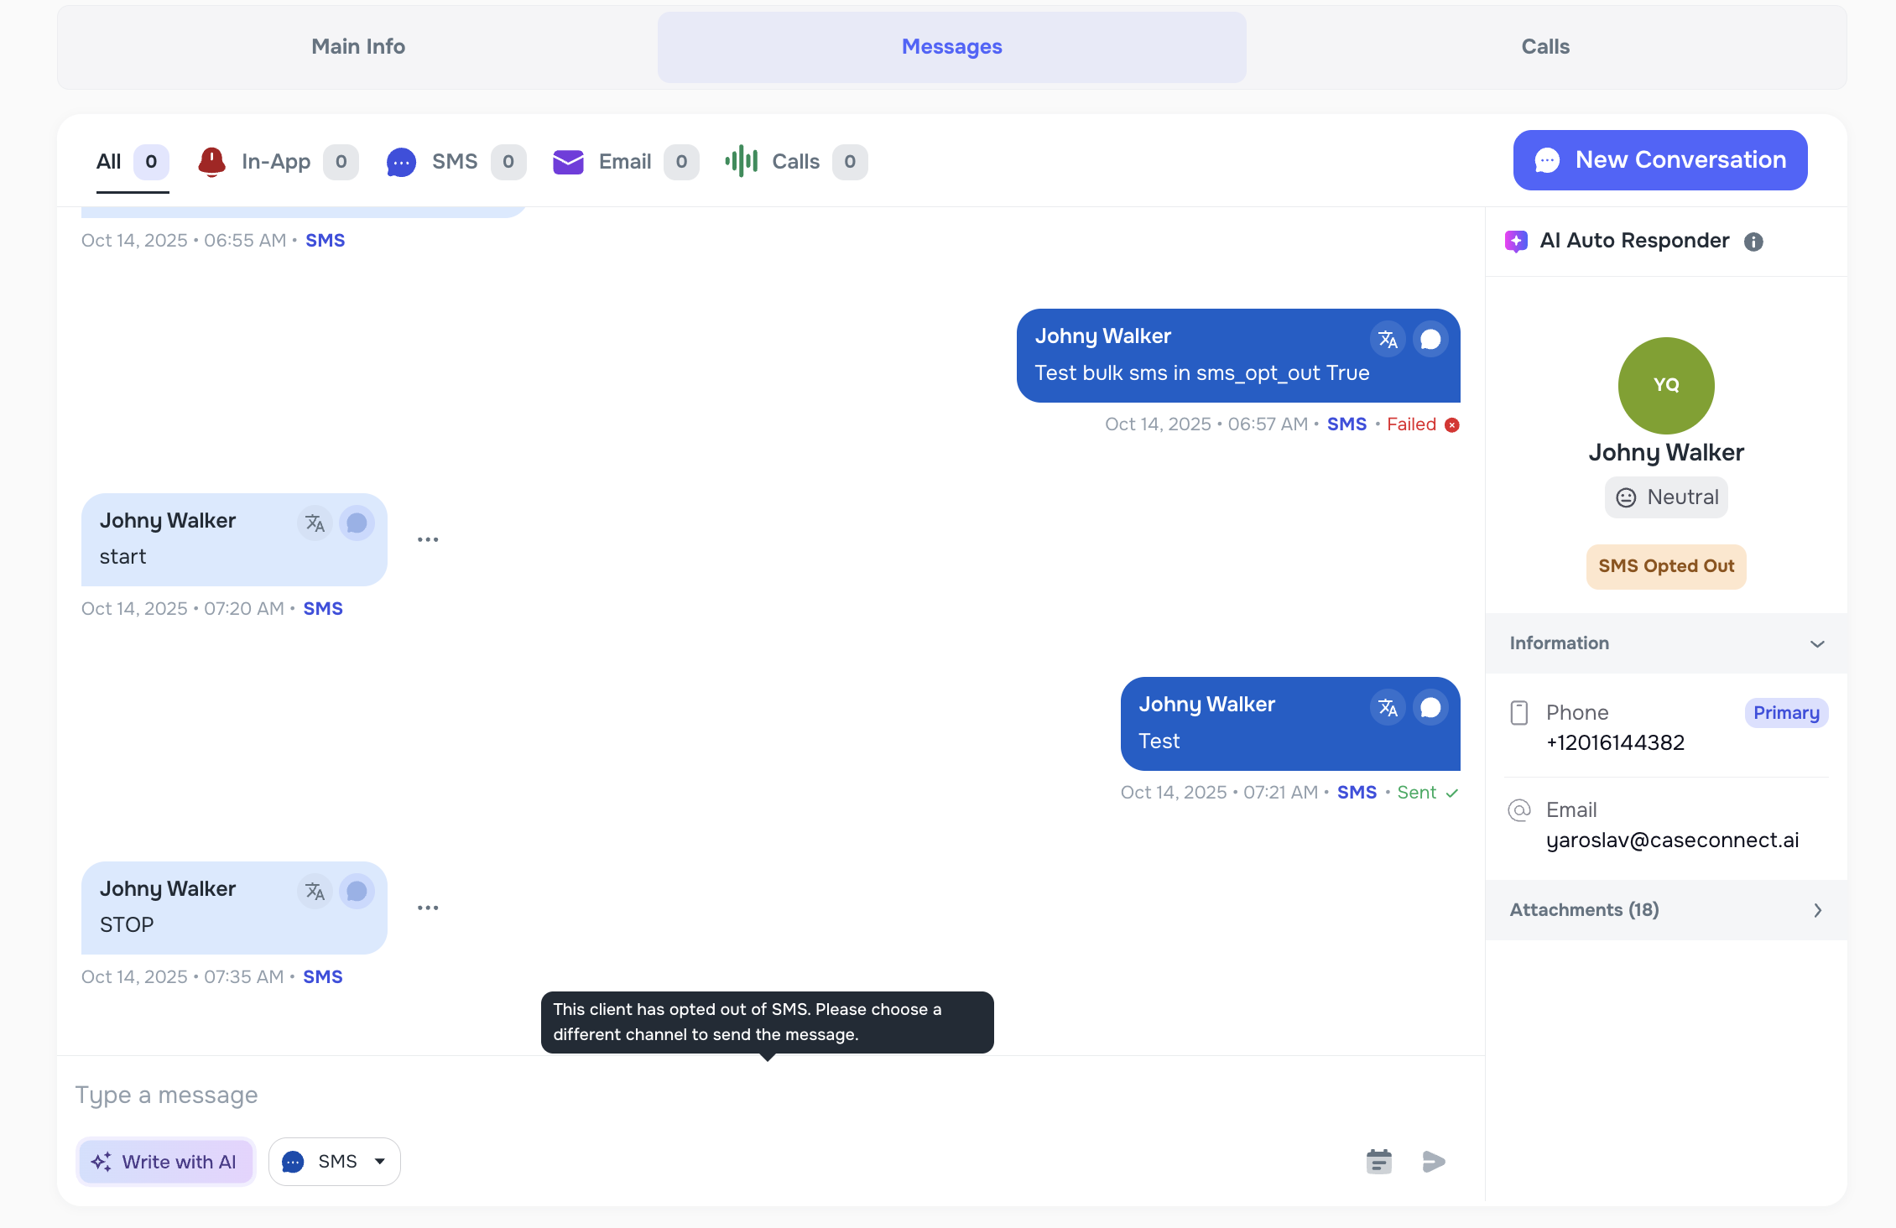
Task: Click the translate icon on the STOP message
Action: 315,891
